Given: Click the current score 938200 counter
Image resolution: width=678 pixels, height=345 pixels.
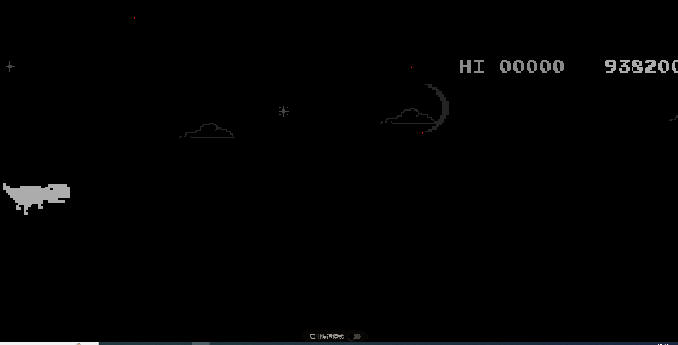Looking at the screenshot, I should [641, 67].
